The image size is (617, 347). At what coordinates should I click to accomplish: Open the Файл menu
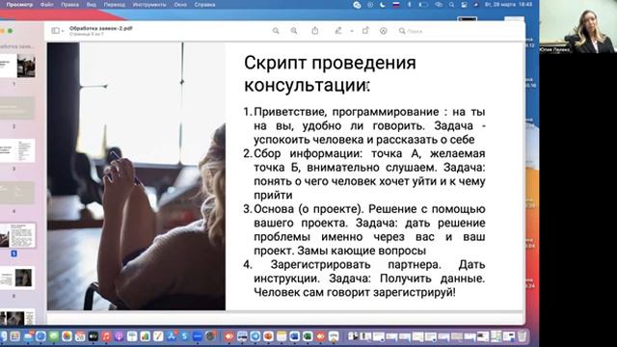tap(47, 5)
